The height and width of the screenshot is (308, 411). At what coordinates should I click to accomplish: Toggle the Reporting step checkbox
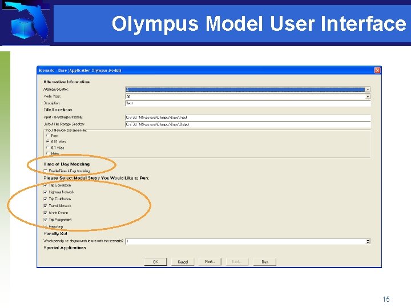point(46,226)
